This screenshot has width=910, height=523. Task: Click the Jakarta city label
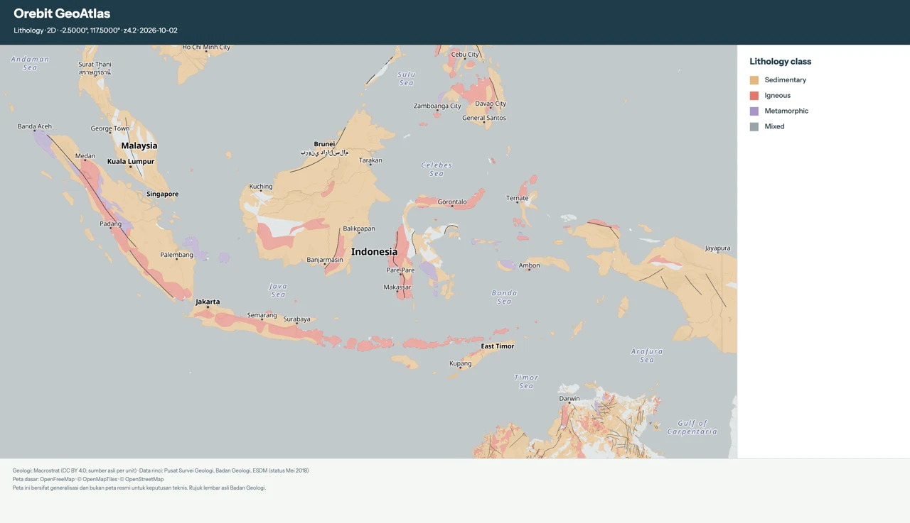click(208, 302)
